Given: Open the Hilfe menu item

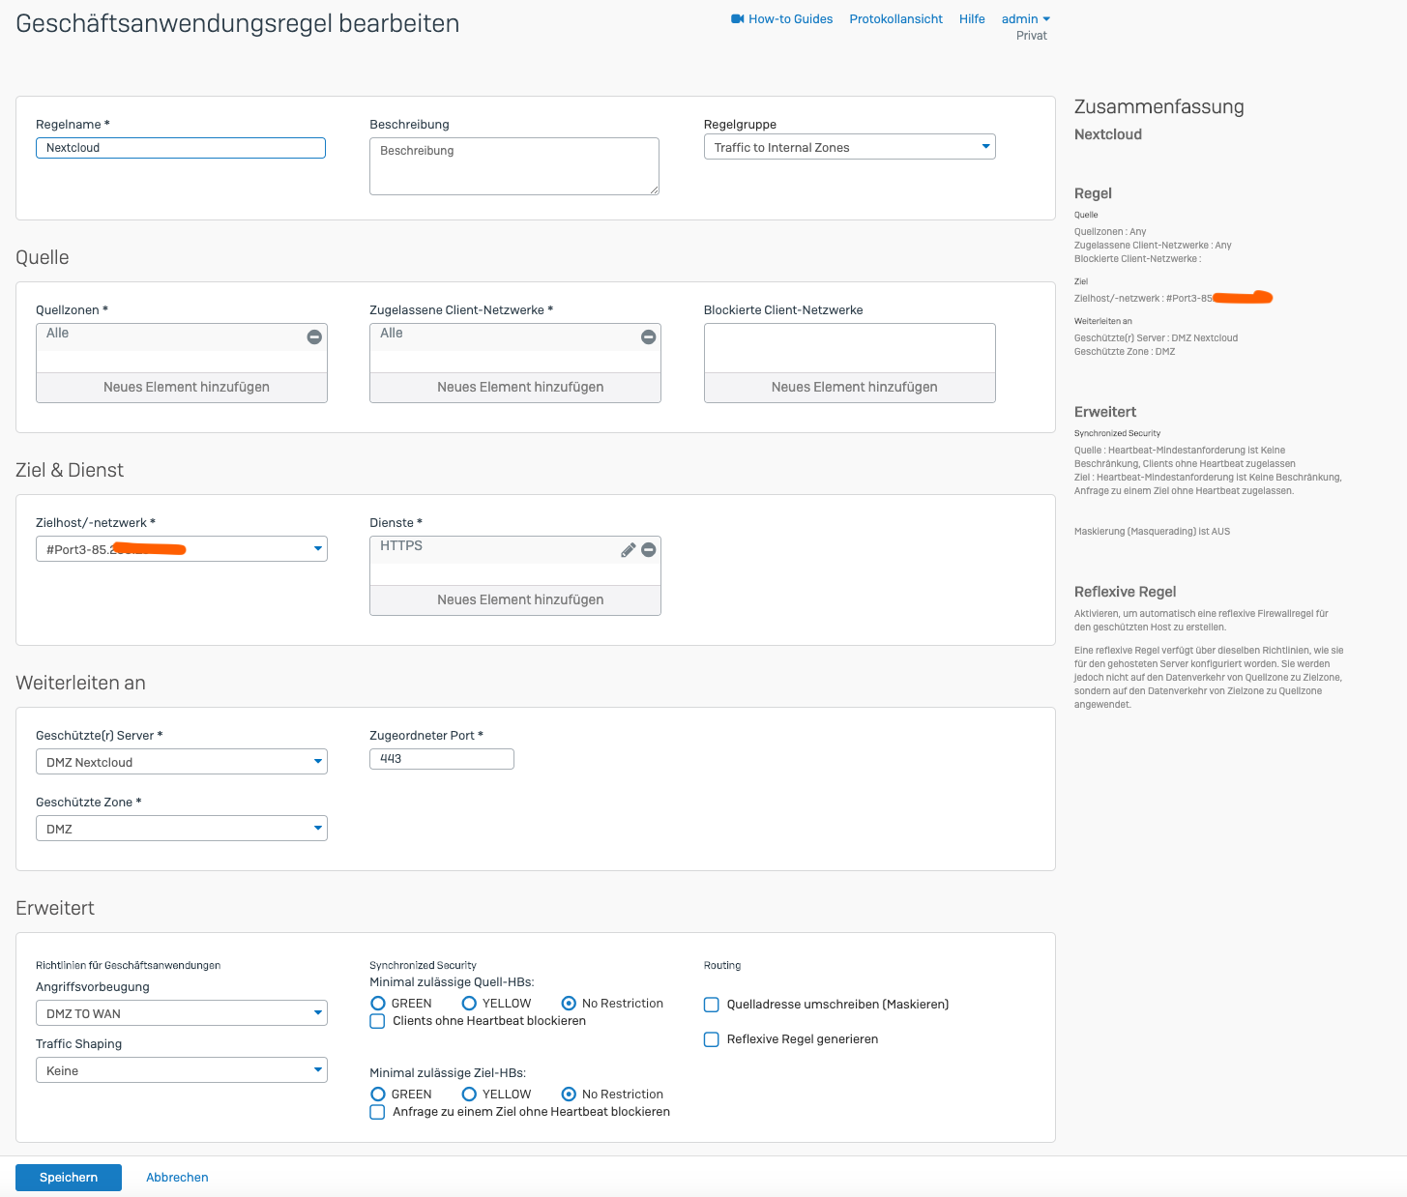Looking at the screenshot, I should coord(972,18).
